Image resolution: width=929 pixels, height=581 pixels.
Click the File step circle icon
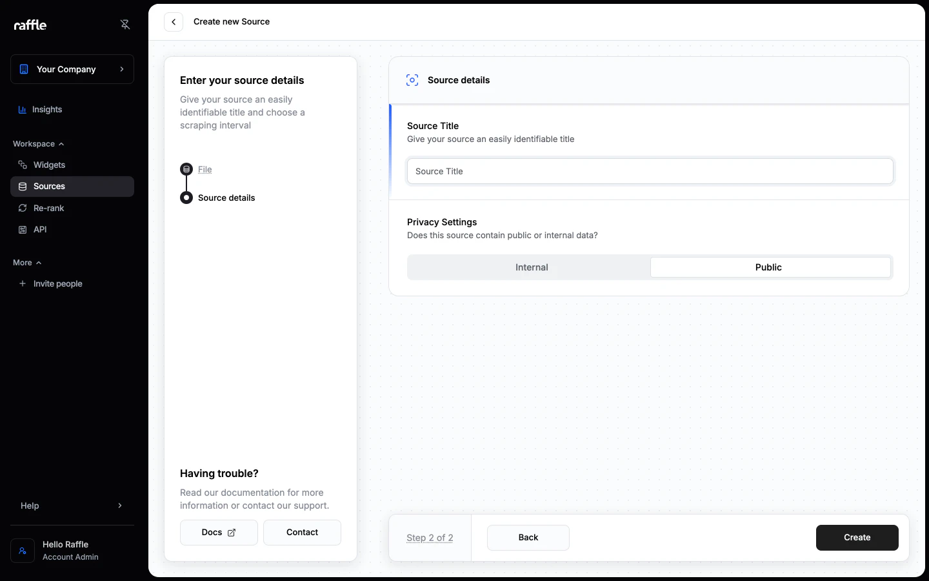click(186, 169)
